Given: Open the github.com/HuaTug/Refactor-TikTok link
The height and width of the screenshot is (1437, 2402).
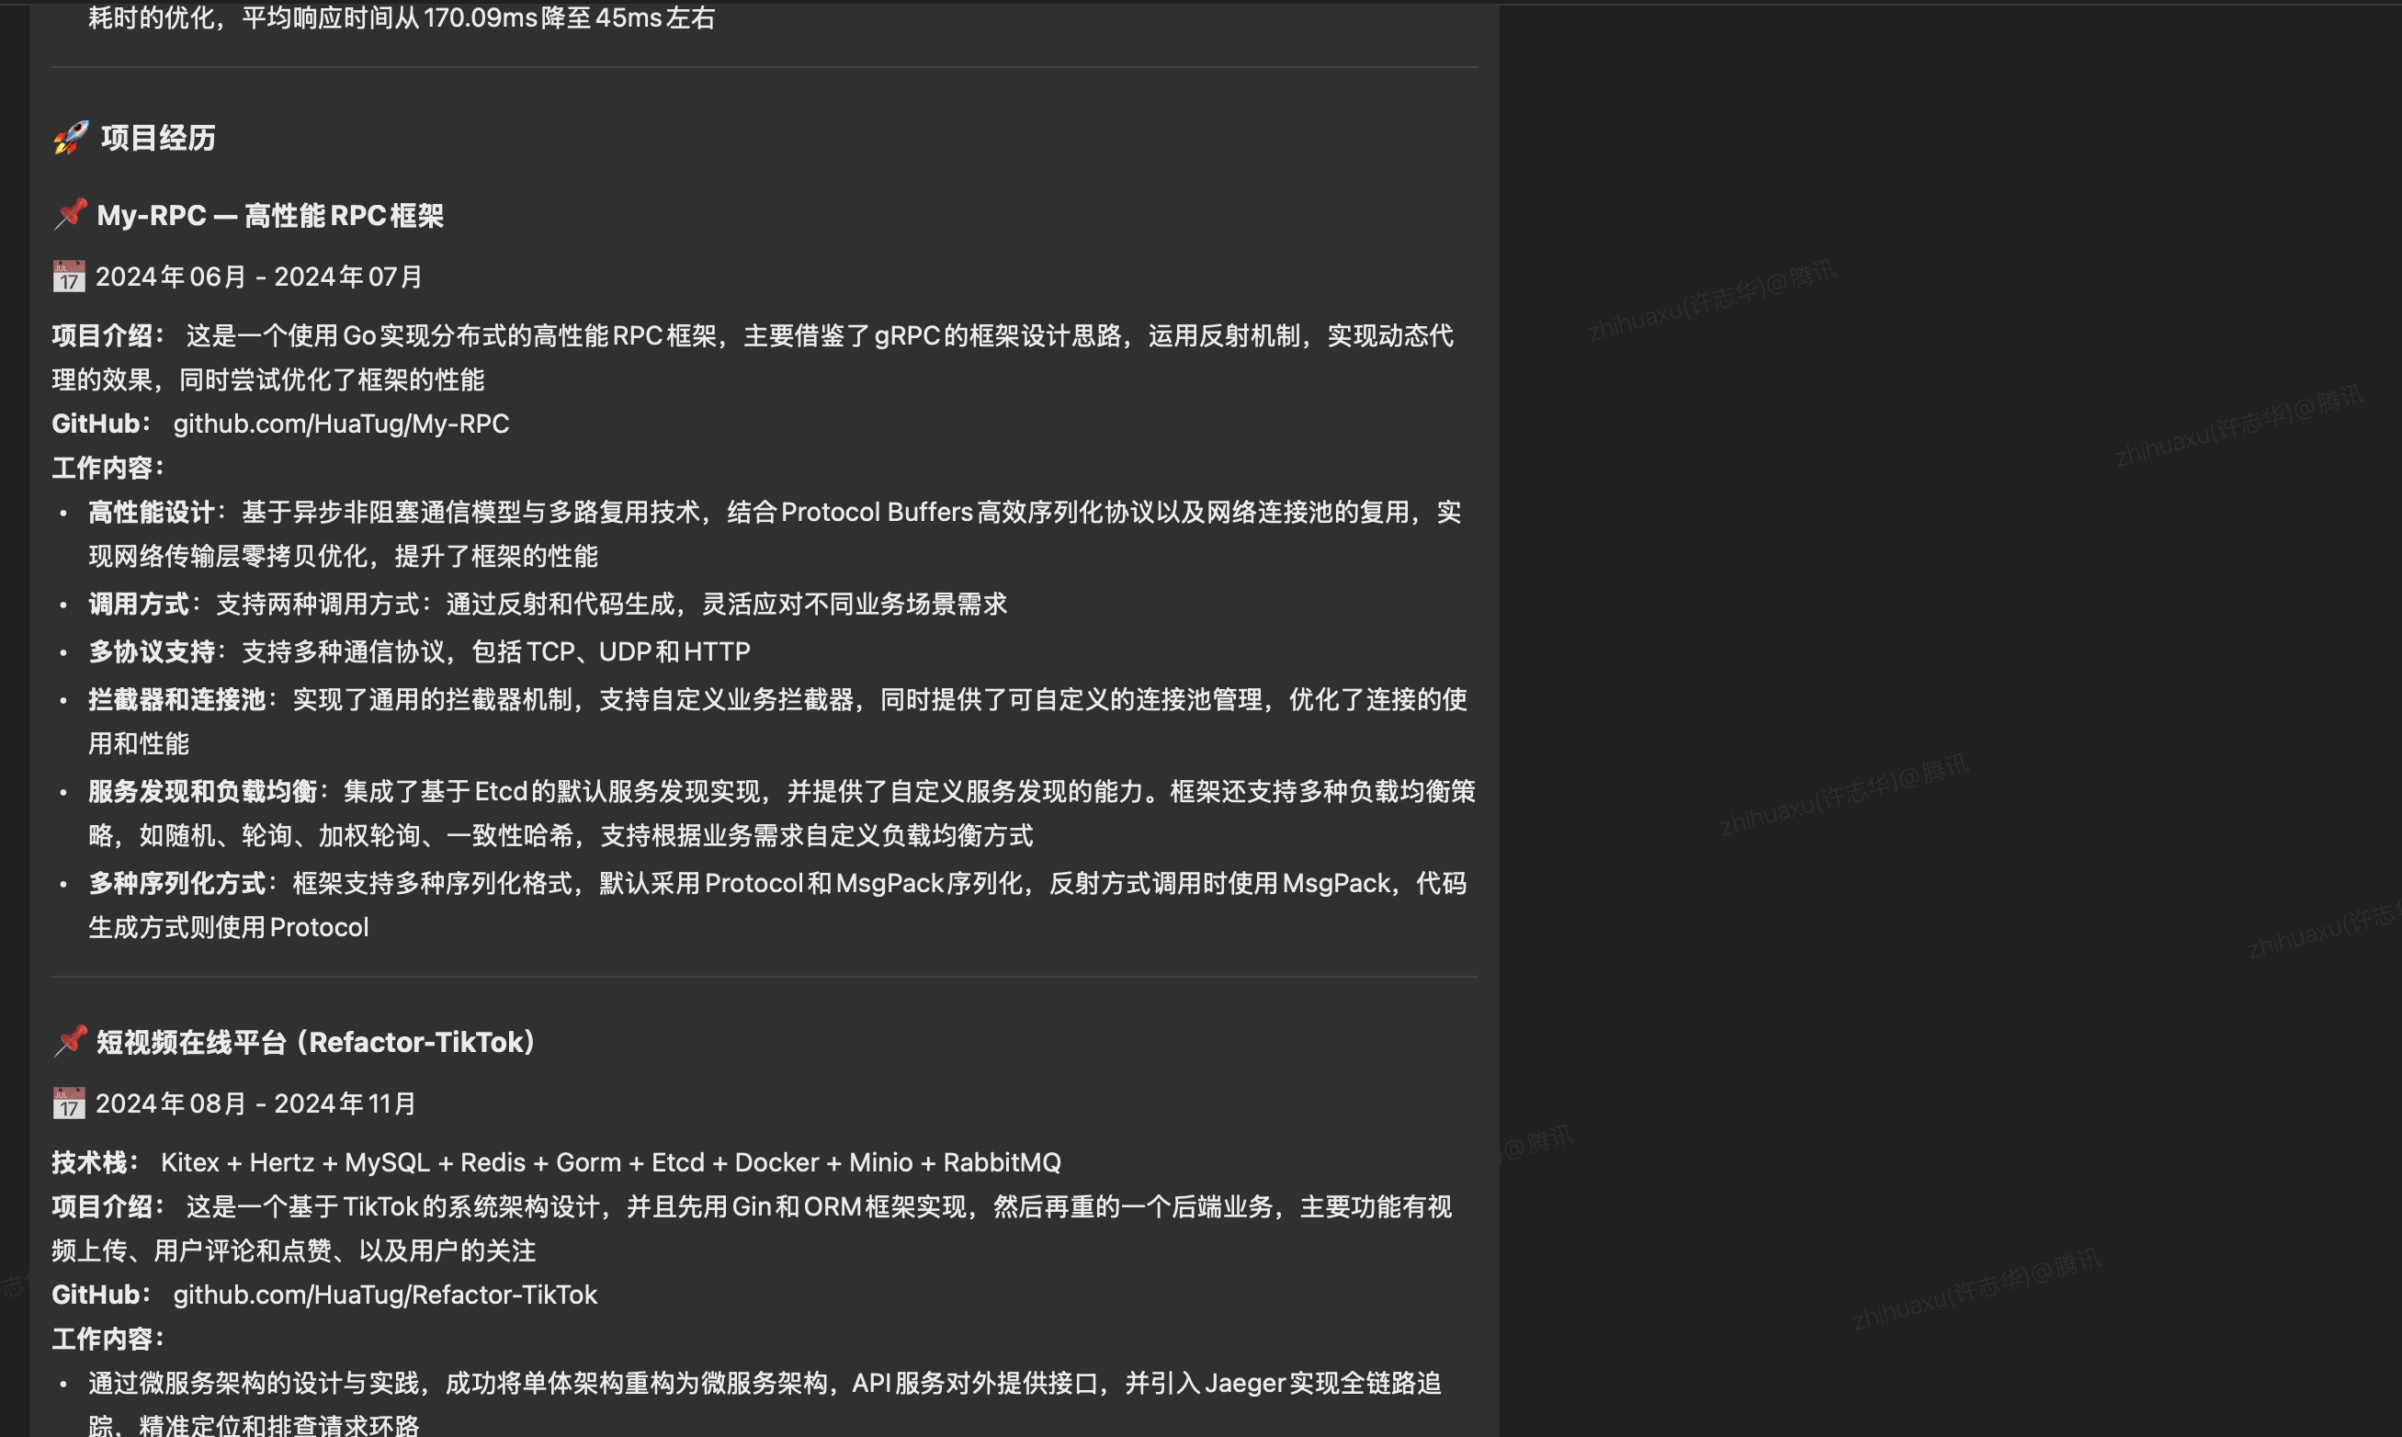Looking at the screenshot, I should pyautogui.click(x=384, y=1295).
